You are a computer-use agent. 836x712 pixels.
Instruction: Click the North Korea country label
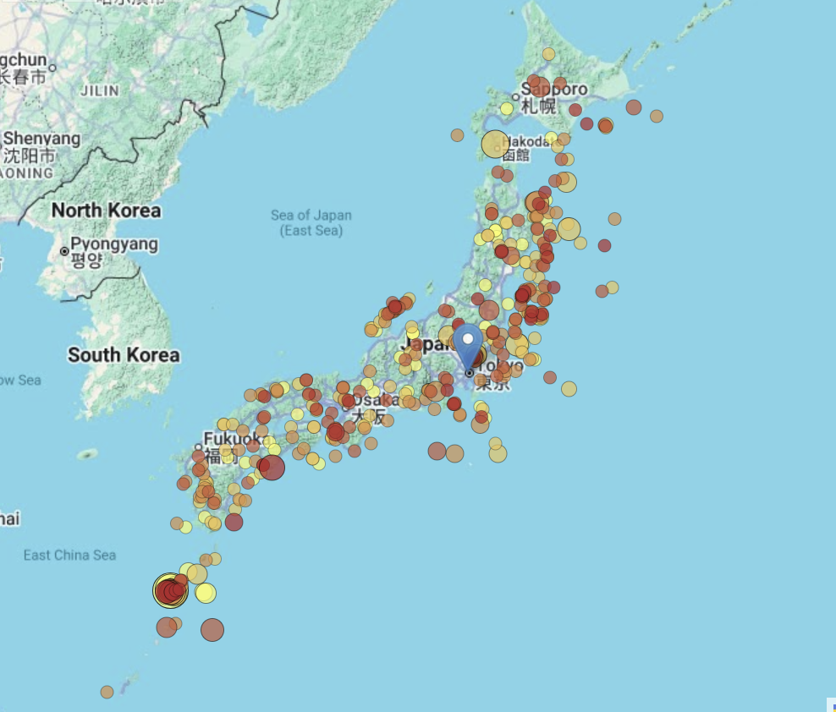(x=106, y=211)
